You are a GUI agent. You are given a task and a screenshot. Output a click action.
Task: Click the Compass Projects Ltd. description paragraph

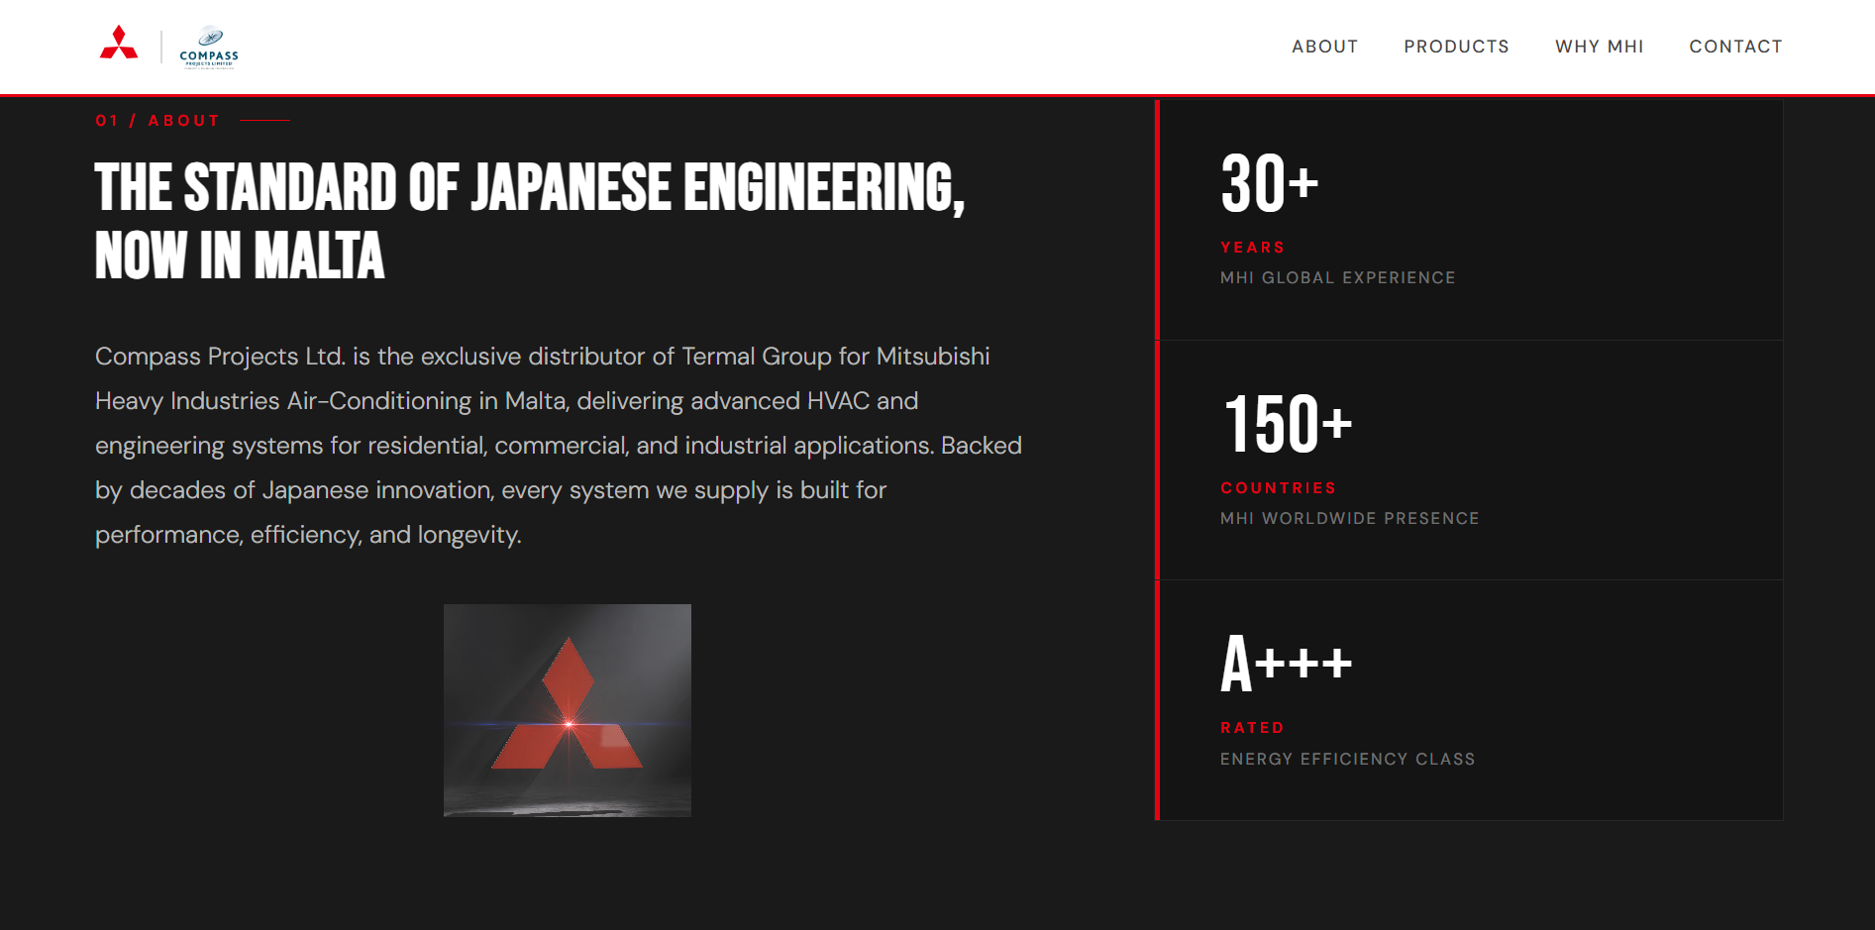click(559, 446)
